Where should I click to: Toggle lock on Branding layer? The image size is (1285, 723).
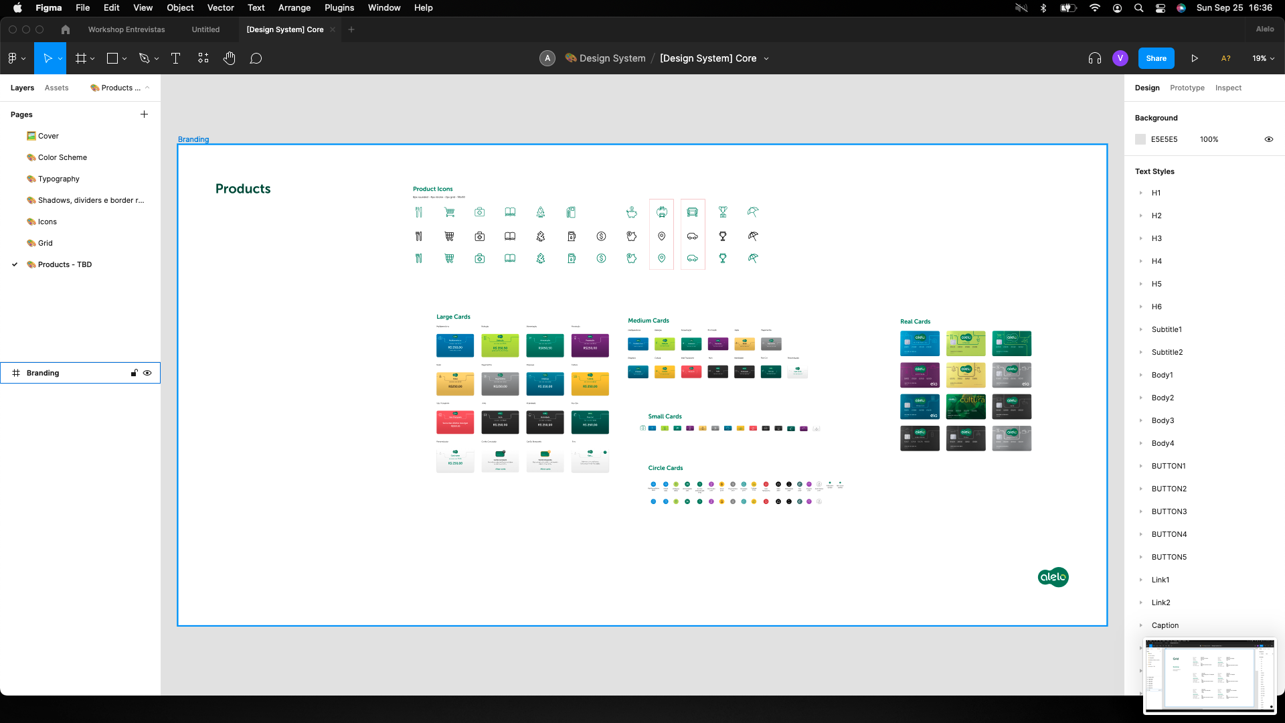click(134, 373)
